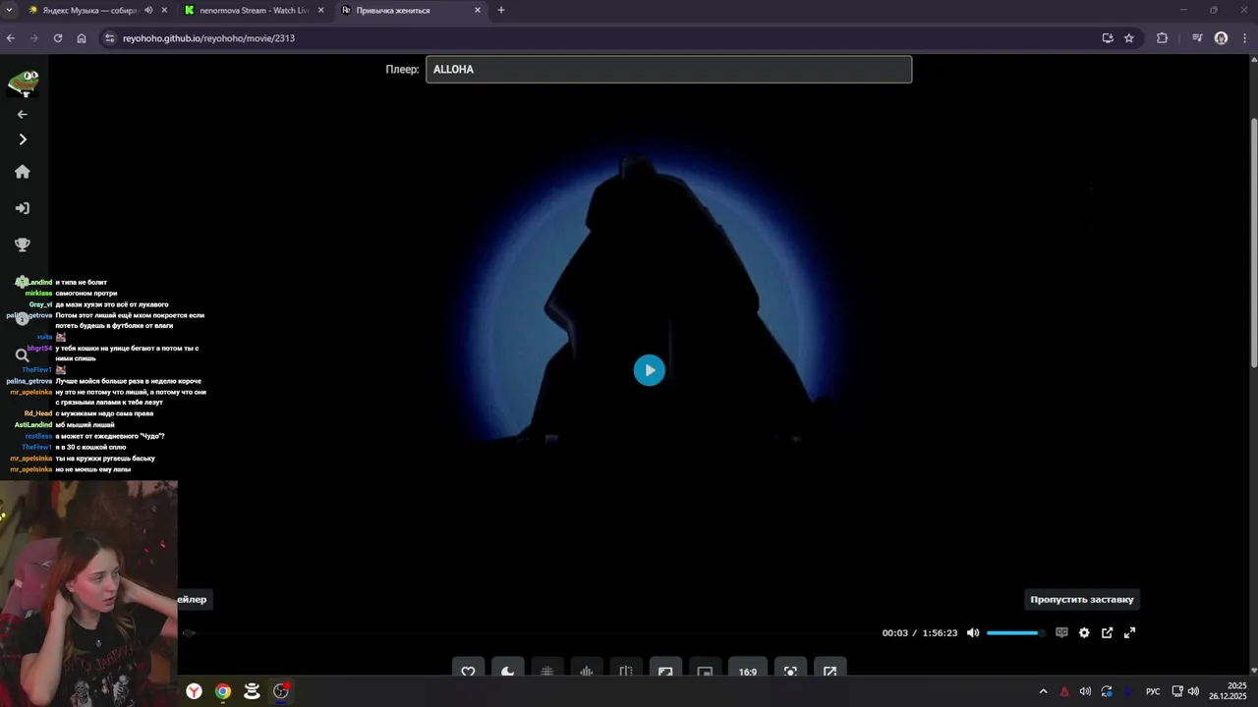
Task: Reload the current page
Action: pyautogui.click(x=58, y=38)
